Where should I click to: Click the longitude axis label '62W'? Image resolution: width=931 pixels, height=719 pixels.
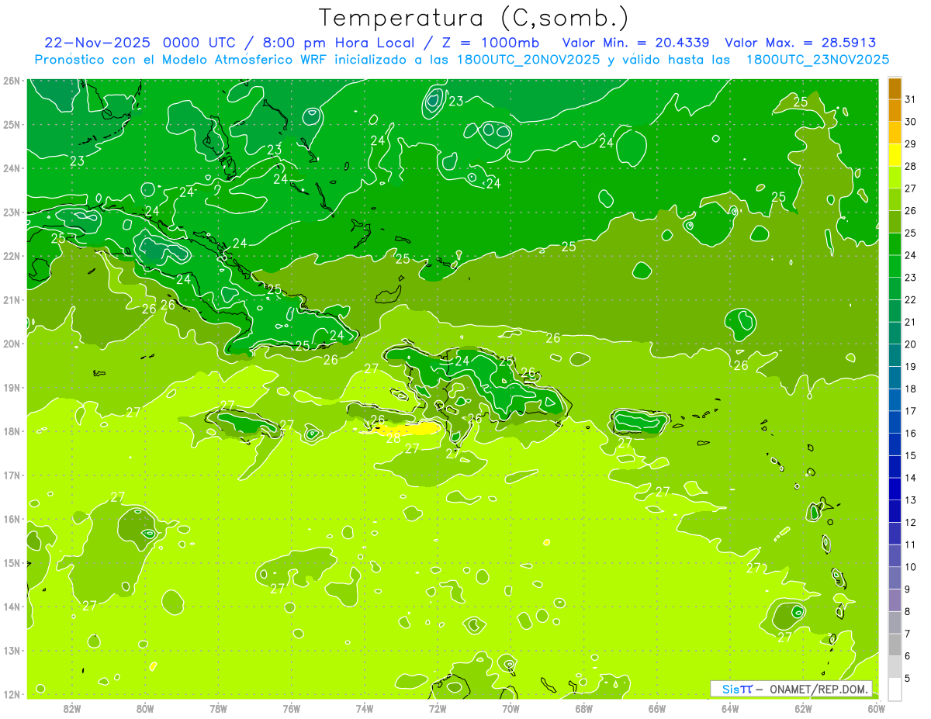tap(803, 708)
